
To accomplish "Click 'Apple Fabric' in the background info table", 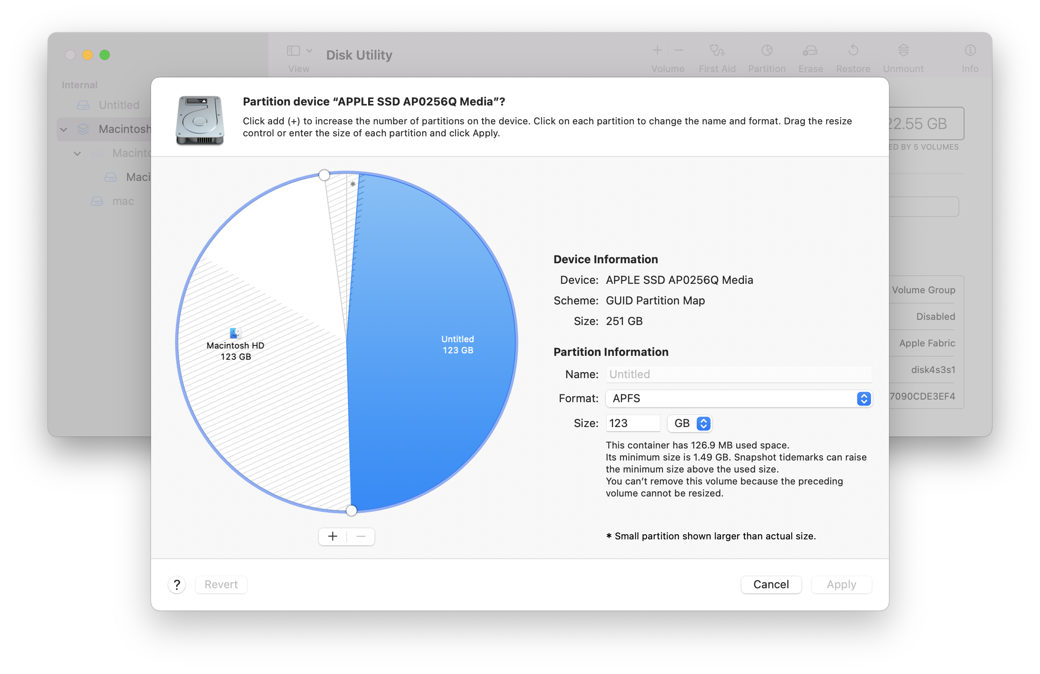I will pyautogui.click(x=927, y=343).
